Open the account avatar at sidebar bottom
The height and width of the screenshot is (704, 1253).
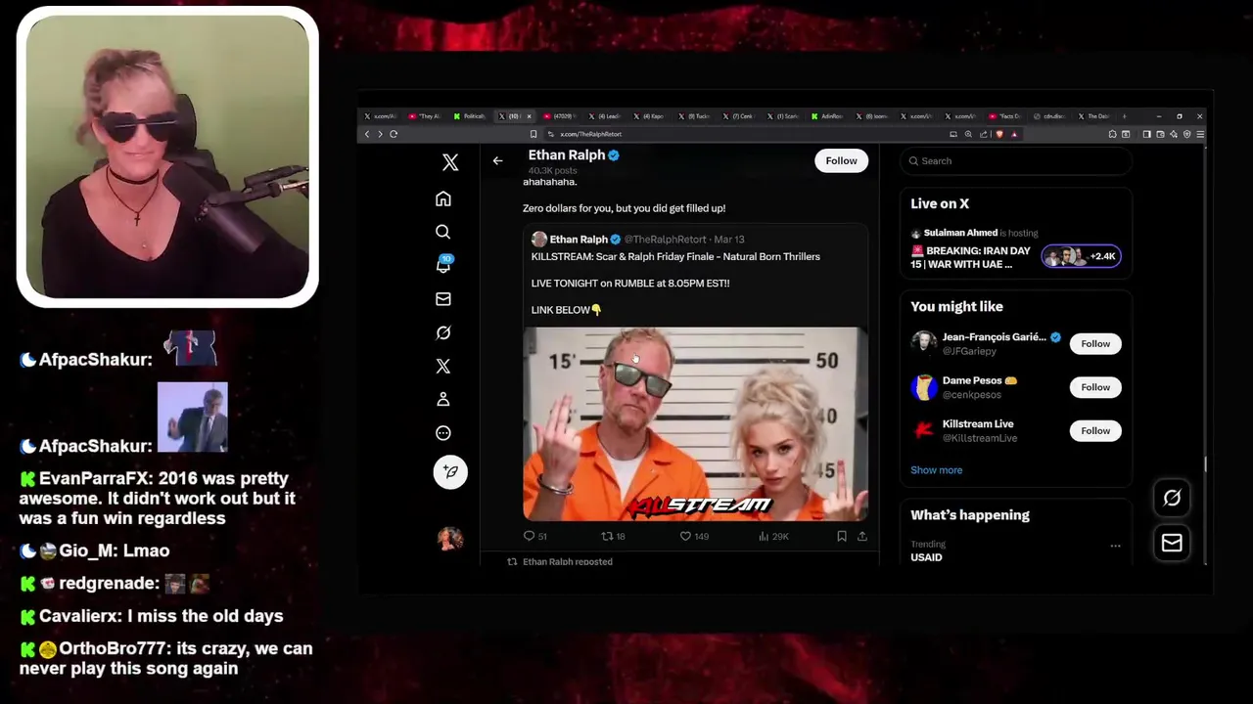click(x=450, y=538)
